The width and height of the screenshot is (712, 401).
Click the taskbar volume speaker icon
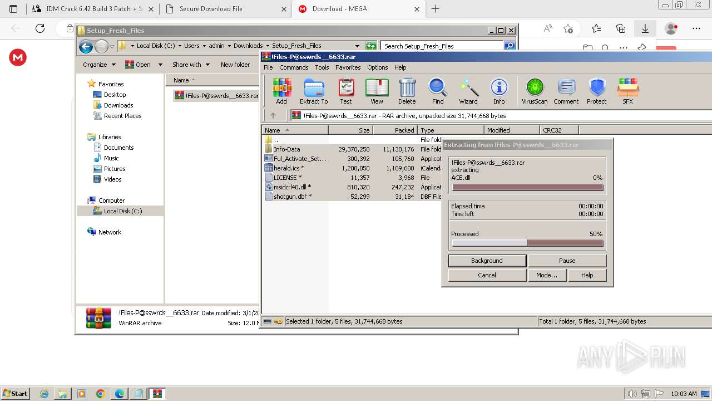click(633, 394)
